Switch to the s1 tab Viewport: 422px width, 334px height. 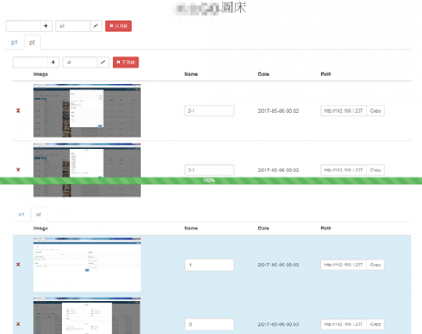21,214
